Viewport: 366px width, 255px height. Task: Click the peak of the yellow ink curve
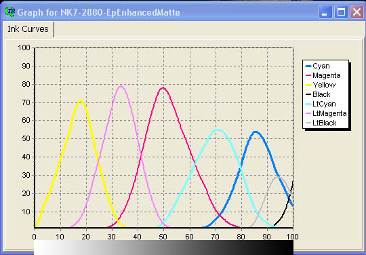[x=81, y=100]
